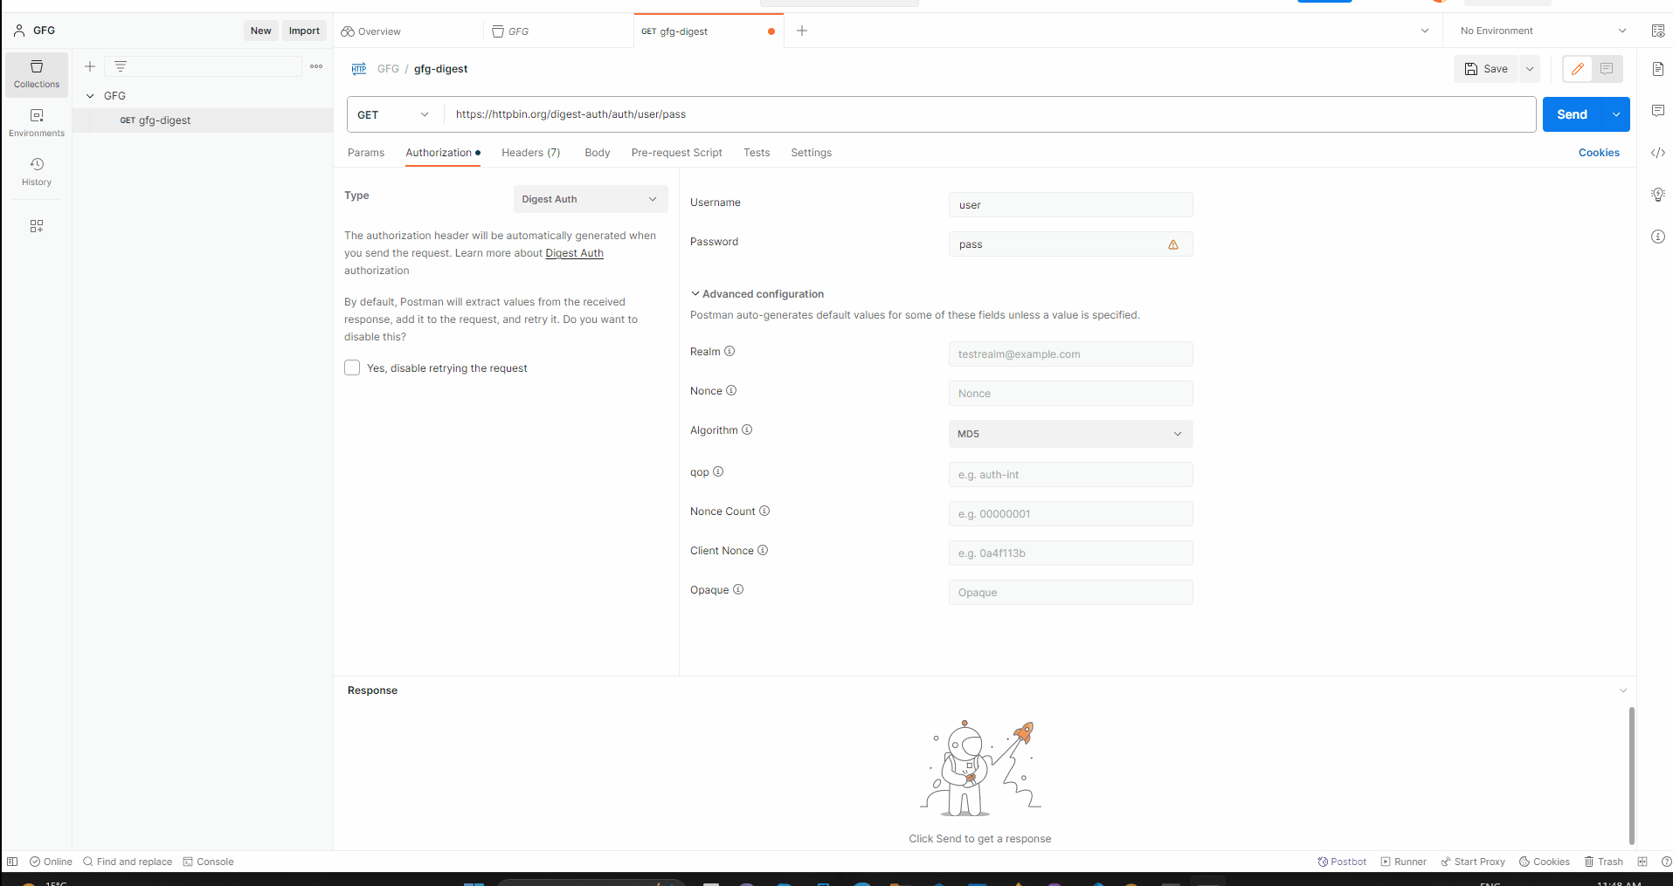
Task: Collapse the Advanced configuration section
Action: (757, 294)
